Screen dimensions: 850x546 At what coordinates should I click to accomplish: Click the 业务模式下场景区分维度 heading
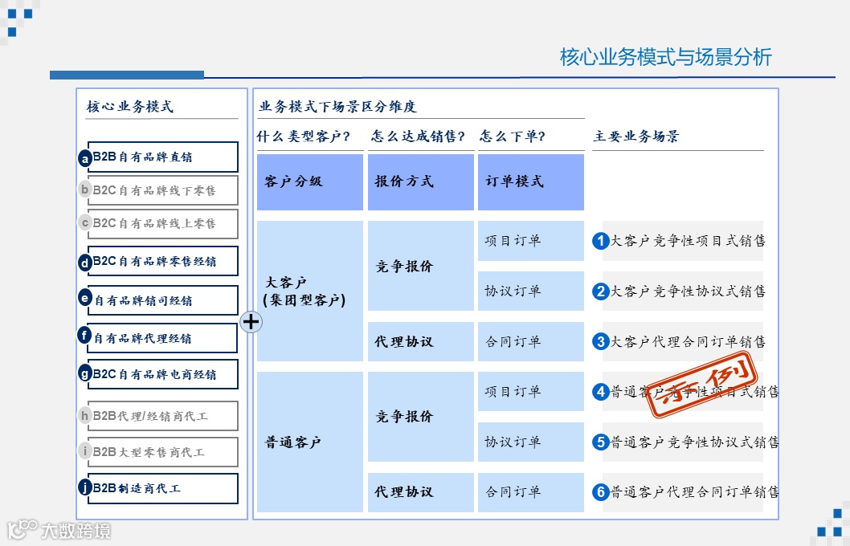click(x=337, y=107)
